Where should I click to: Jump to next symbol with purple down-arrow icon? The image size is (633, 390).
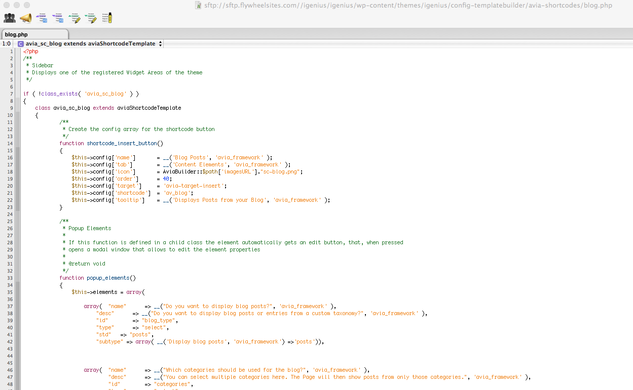[58, 18]
